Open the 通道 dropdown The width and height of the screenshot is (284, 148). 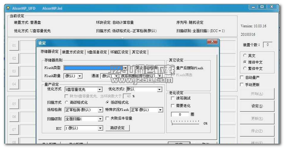[117, 76]
